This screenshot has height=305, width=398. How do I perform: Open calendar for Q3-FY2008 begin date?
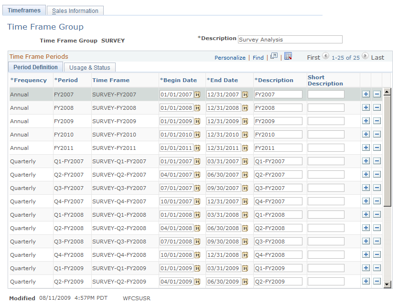click(x=197, y=242)
